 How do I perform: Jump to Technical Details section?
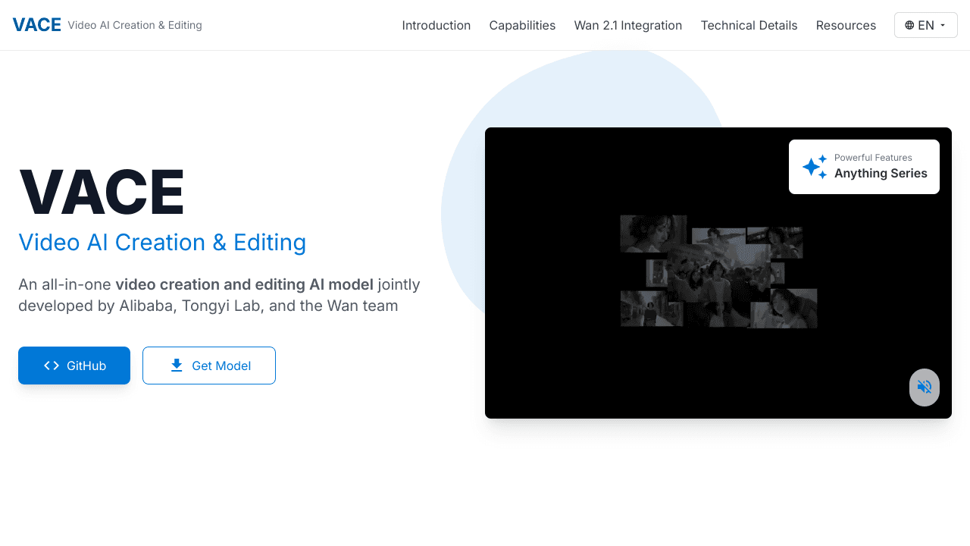pos(749,25)
